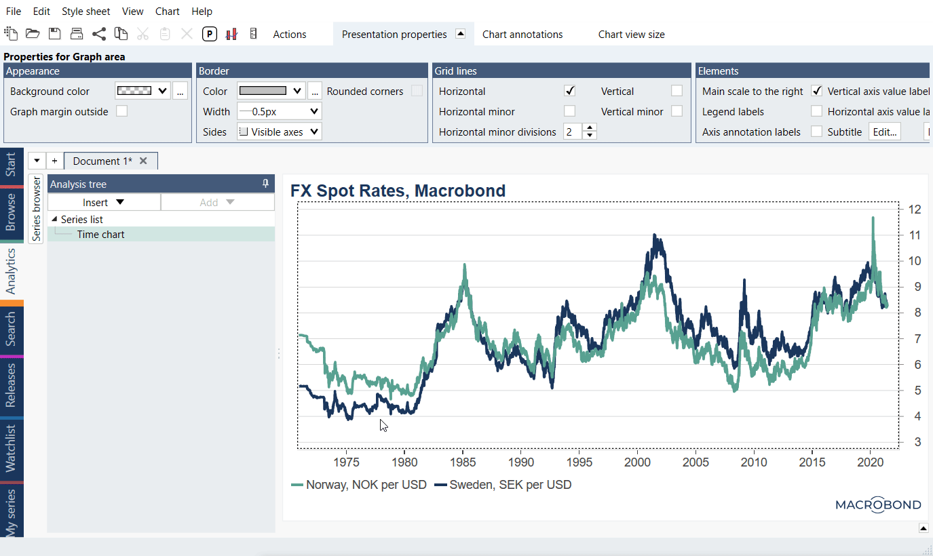The height and width of the screenshot is (556, 933).
Task: Open the Sides dropdown showing Visible axes
Action: coord(279,132)
